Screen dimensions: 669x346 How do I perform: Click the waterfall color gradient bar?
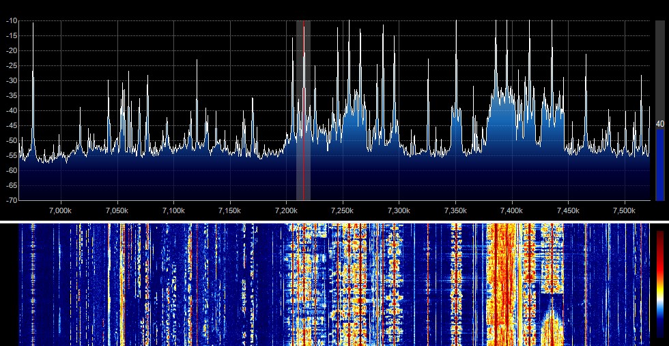pos(660,284)
